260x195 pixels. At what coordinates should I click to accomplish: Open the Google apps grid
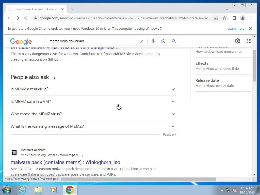click(x=249, y=41)
